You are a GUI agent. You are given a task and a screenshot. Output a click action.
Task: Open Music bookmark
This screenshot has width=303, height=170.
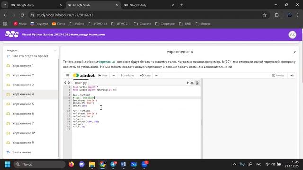tap(20, 24)
